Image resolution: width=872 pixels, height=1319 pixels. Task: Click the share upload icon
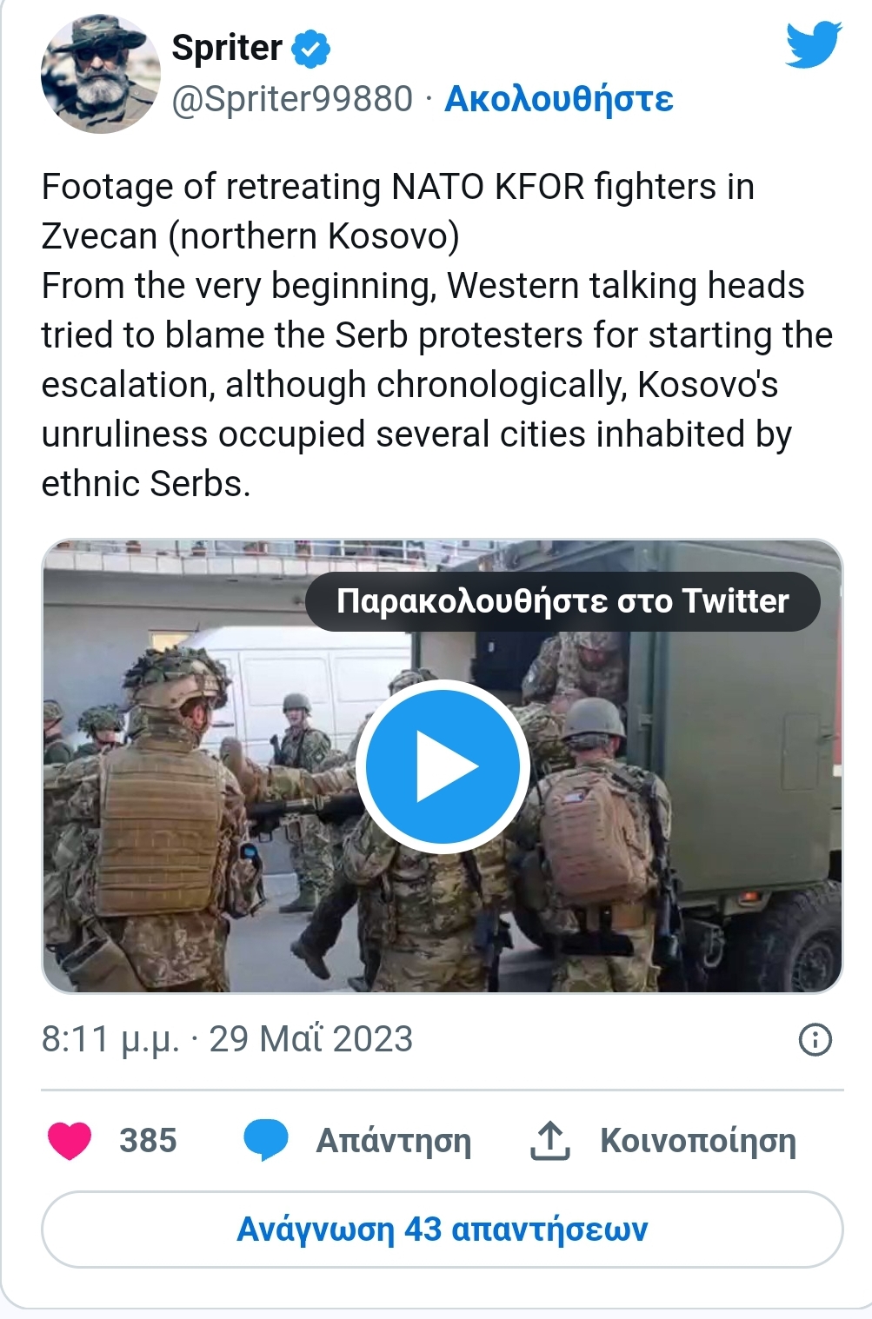(x=549, y=1141)
